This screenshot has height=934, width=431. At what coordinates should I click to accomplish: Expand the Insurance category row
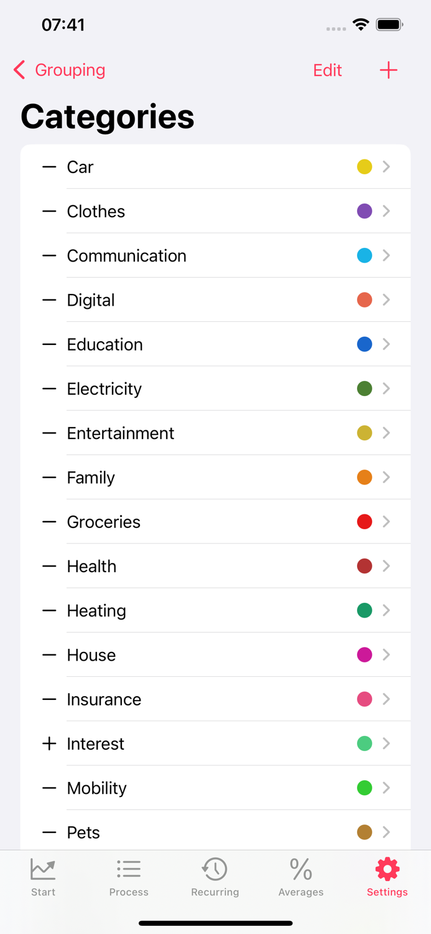click(387, 699)
